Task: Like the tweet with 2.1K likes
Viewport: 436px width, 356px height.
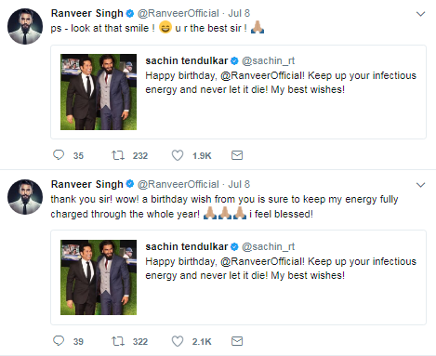Action: coord(178,341)
